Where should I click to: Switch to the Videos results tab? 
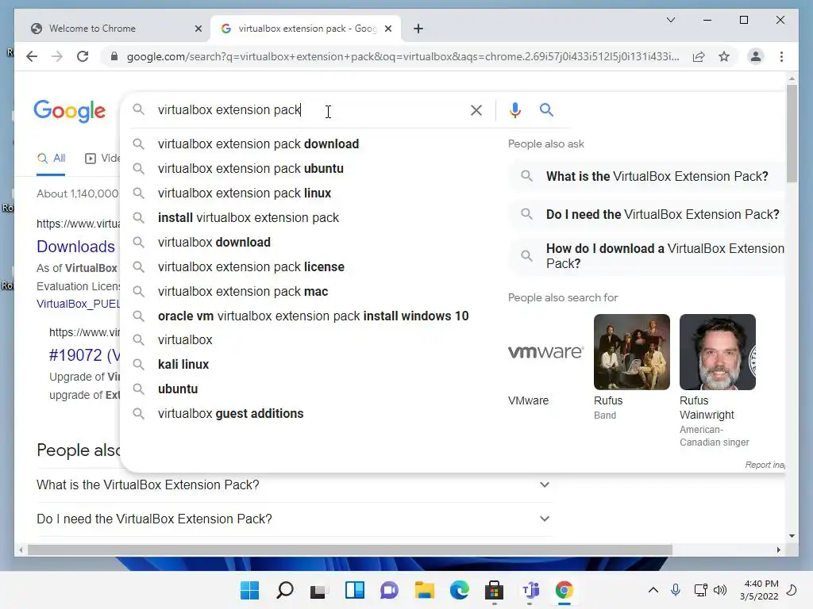tap(102, 159)
